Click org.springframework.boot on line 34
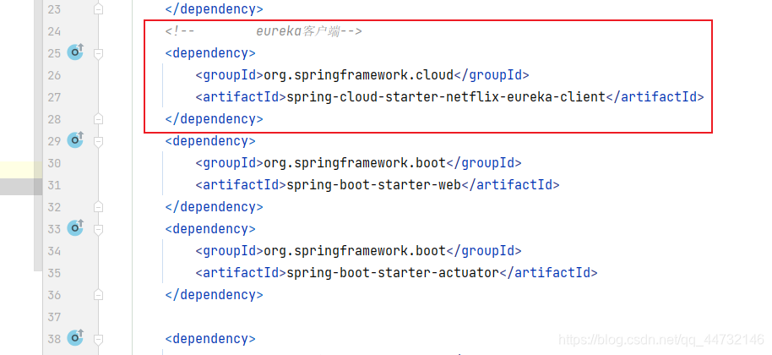 point(355,251)
